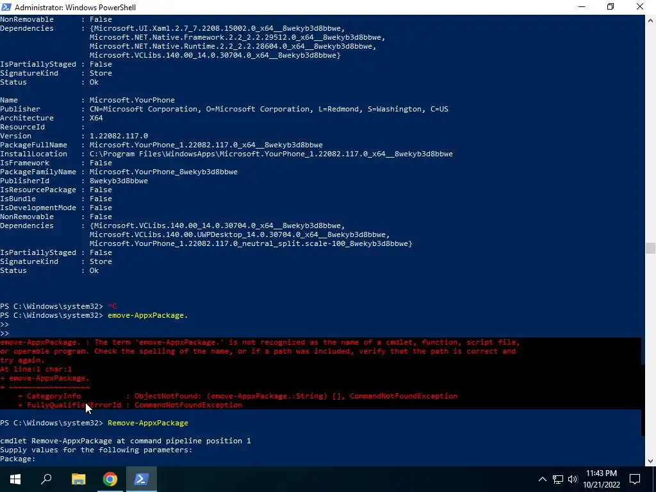Click the Package: input prompt line
The image size is (656, 492).
[x=18, y=459]
